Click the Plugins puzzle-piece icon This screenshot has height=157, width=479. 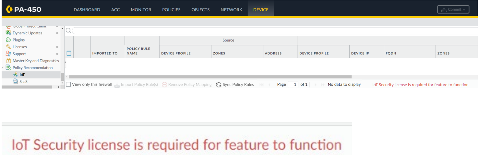(8, 40)
